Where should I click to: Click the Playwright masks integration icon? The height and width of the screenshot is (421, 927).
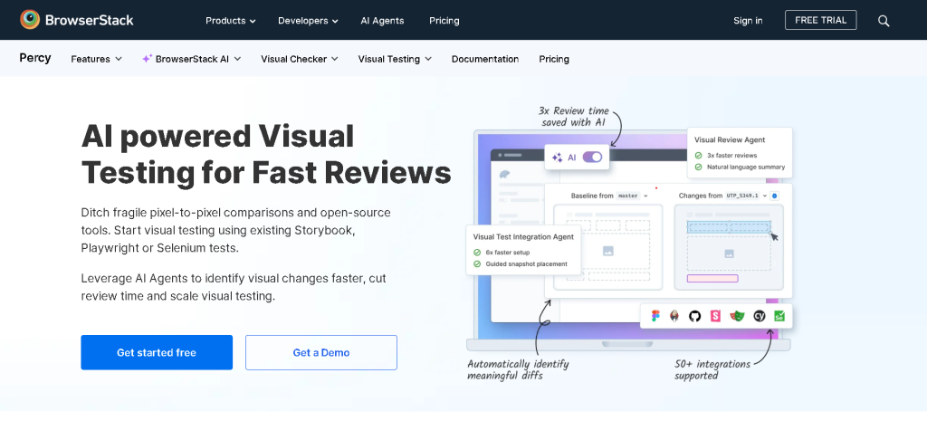737,316
